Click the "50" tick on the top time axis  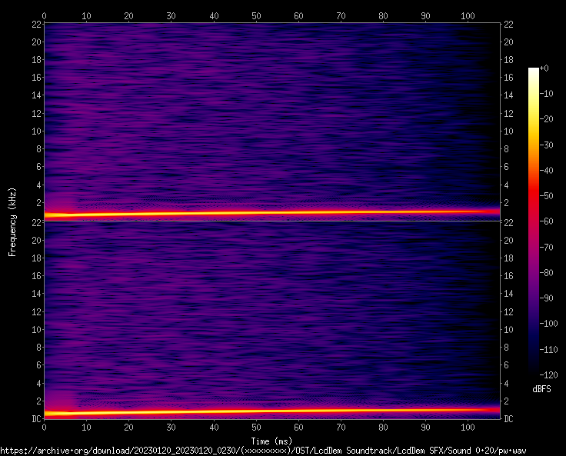click(x=255, y=15)
